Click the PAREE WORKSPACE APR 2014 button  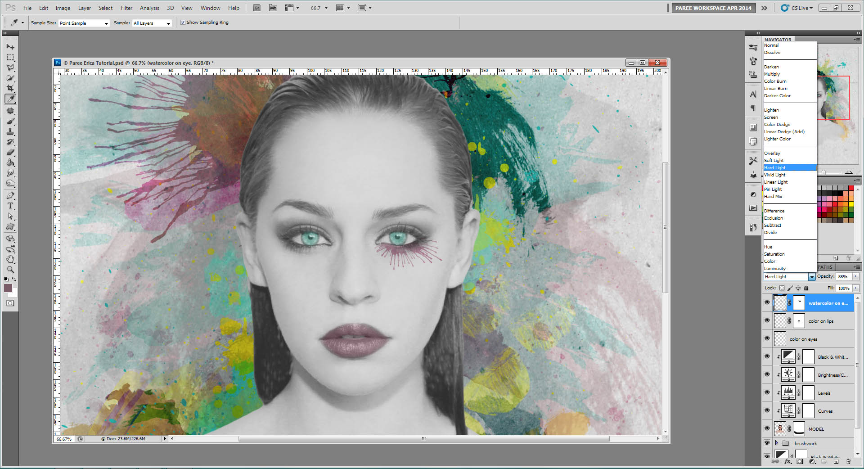713,8
